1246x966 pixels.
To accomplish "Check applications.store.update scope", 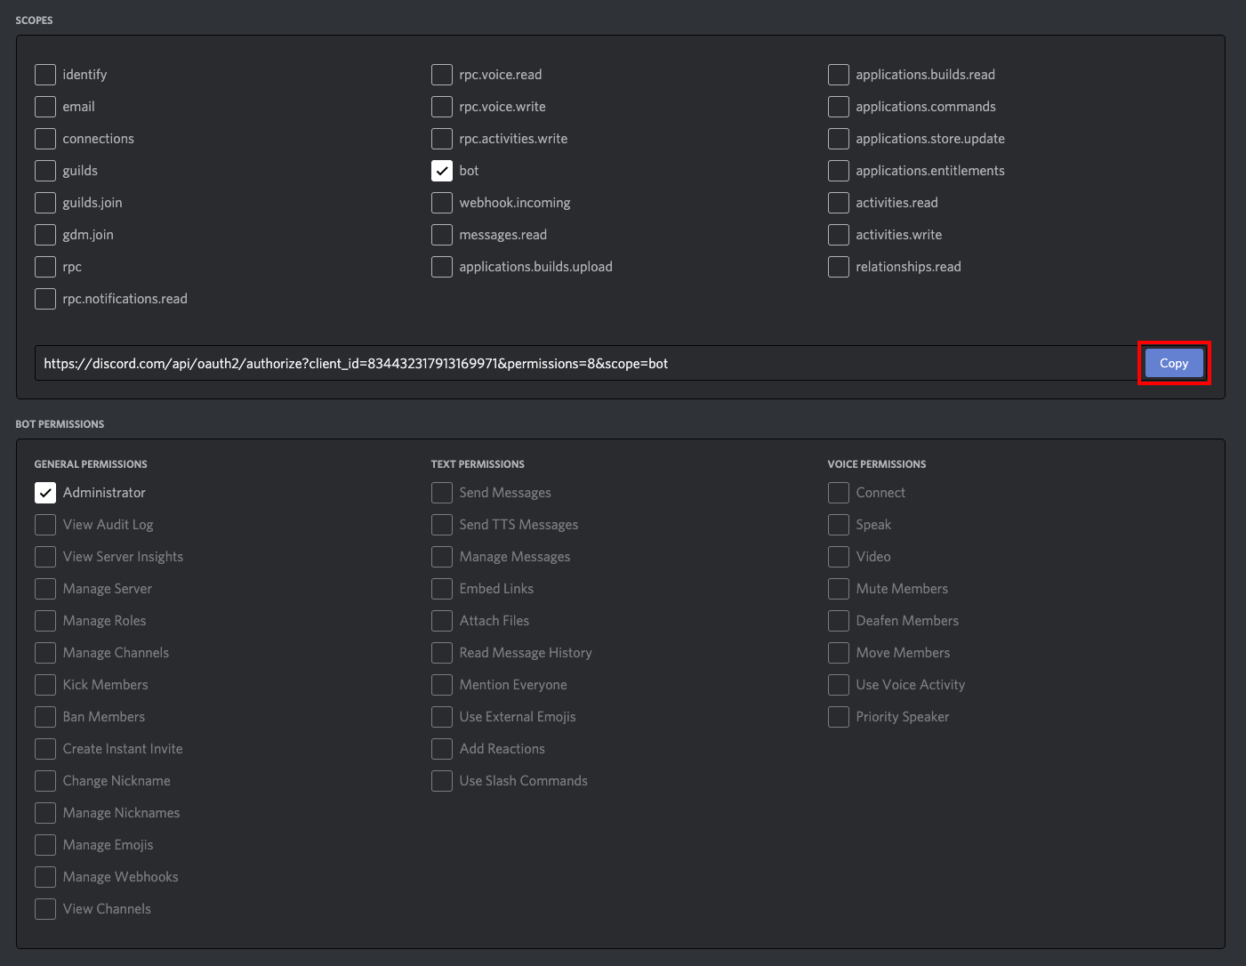I will (839, 139).
